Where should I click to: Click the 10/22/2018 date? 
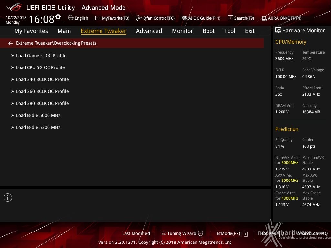(16, 18)
